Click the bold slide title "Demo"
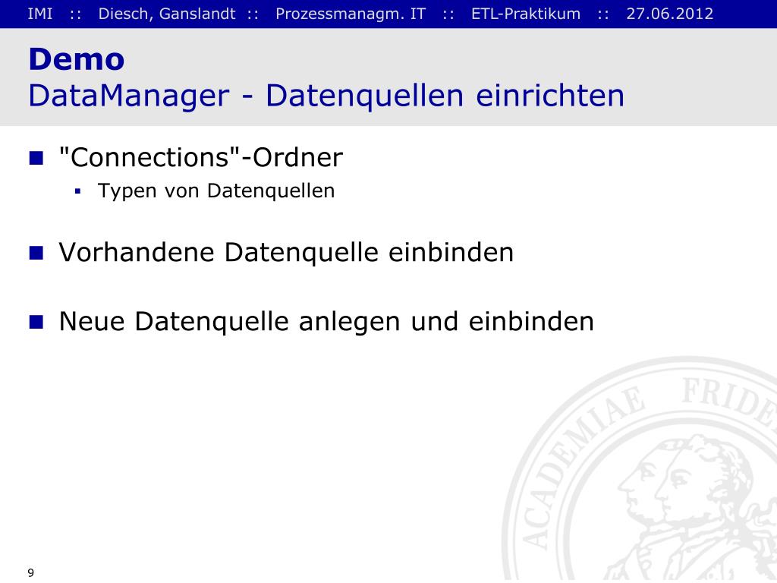Viewport: 777px width, 583px height. coord(77,59)
